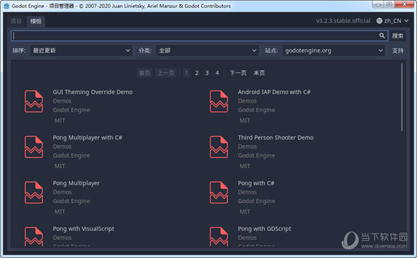
Task: Click the magnifier icon in search box
Action: (x=382, y=35)
